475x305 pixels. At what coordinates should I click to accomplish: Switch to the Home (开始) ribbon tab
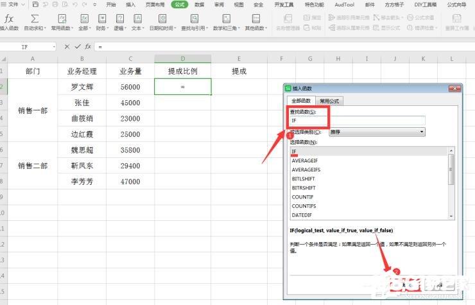111,4
